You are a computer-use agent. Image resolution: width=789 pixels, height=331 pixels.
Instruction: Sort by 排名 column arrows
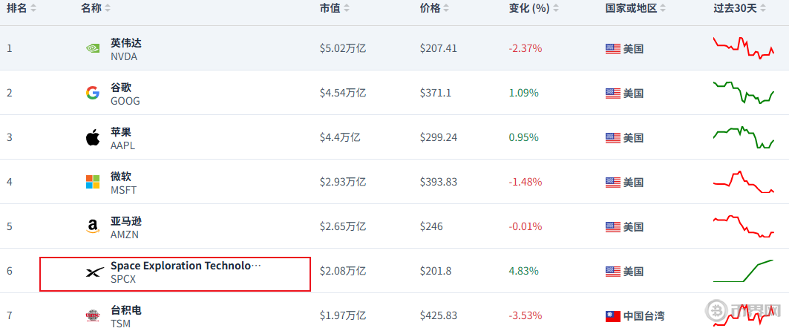(x=33, y=9)
